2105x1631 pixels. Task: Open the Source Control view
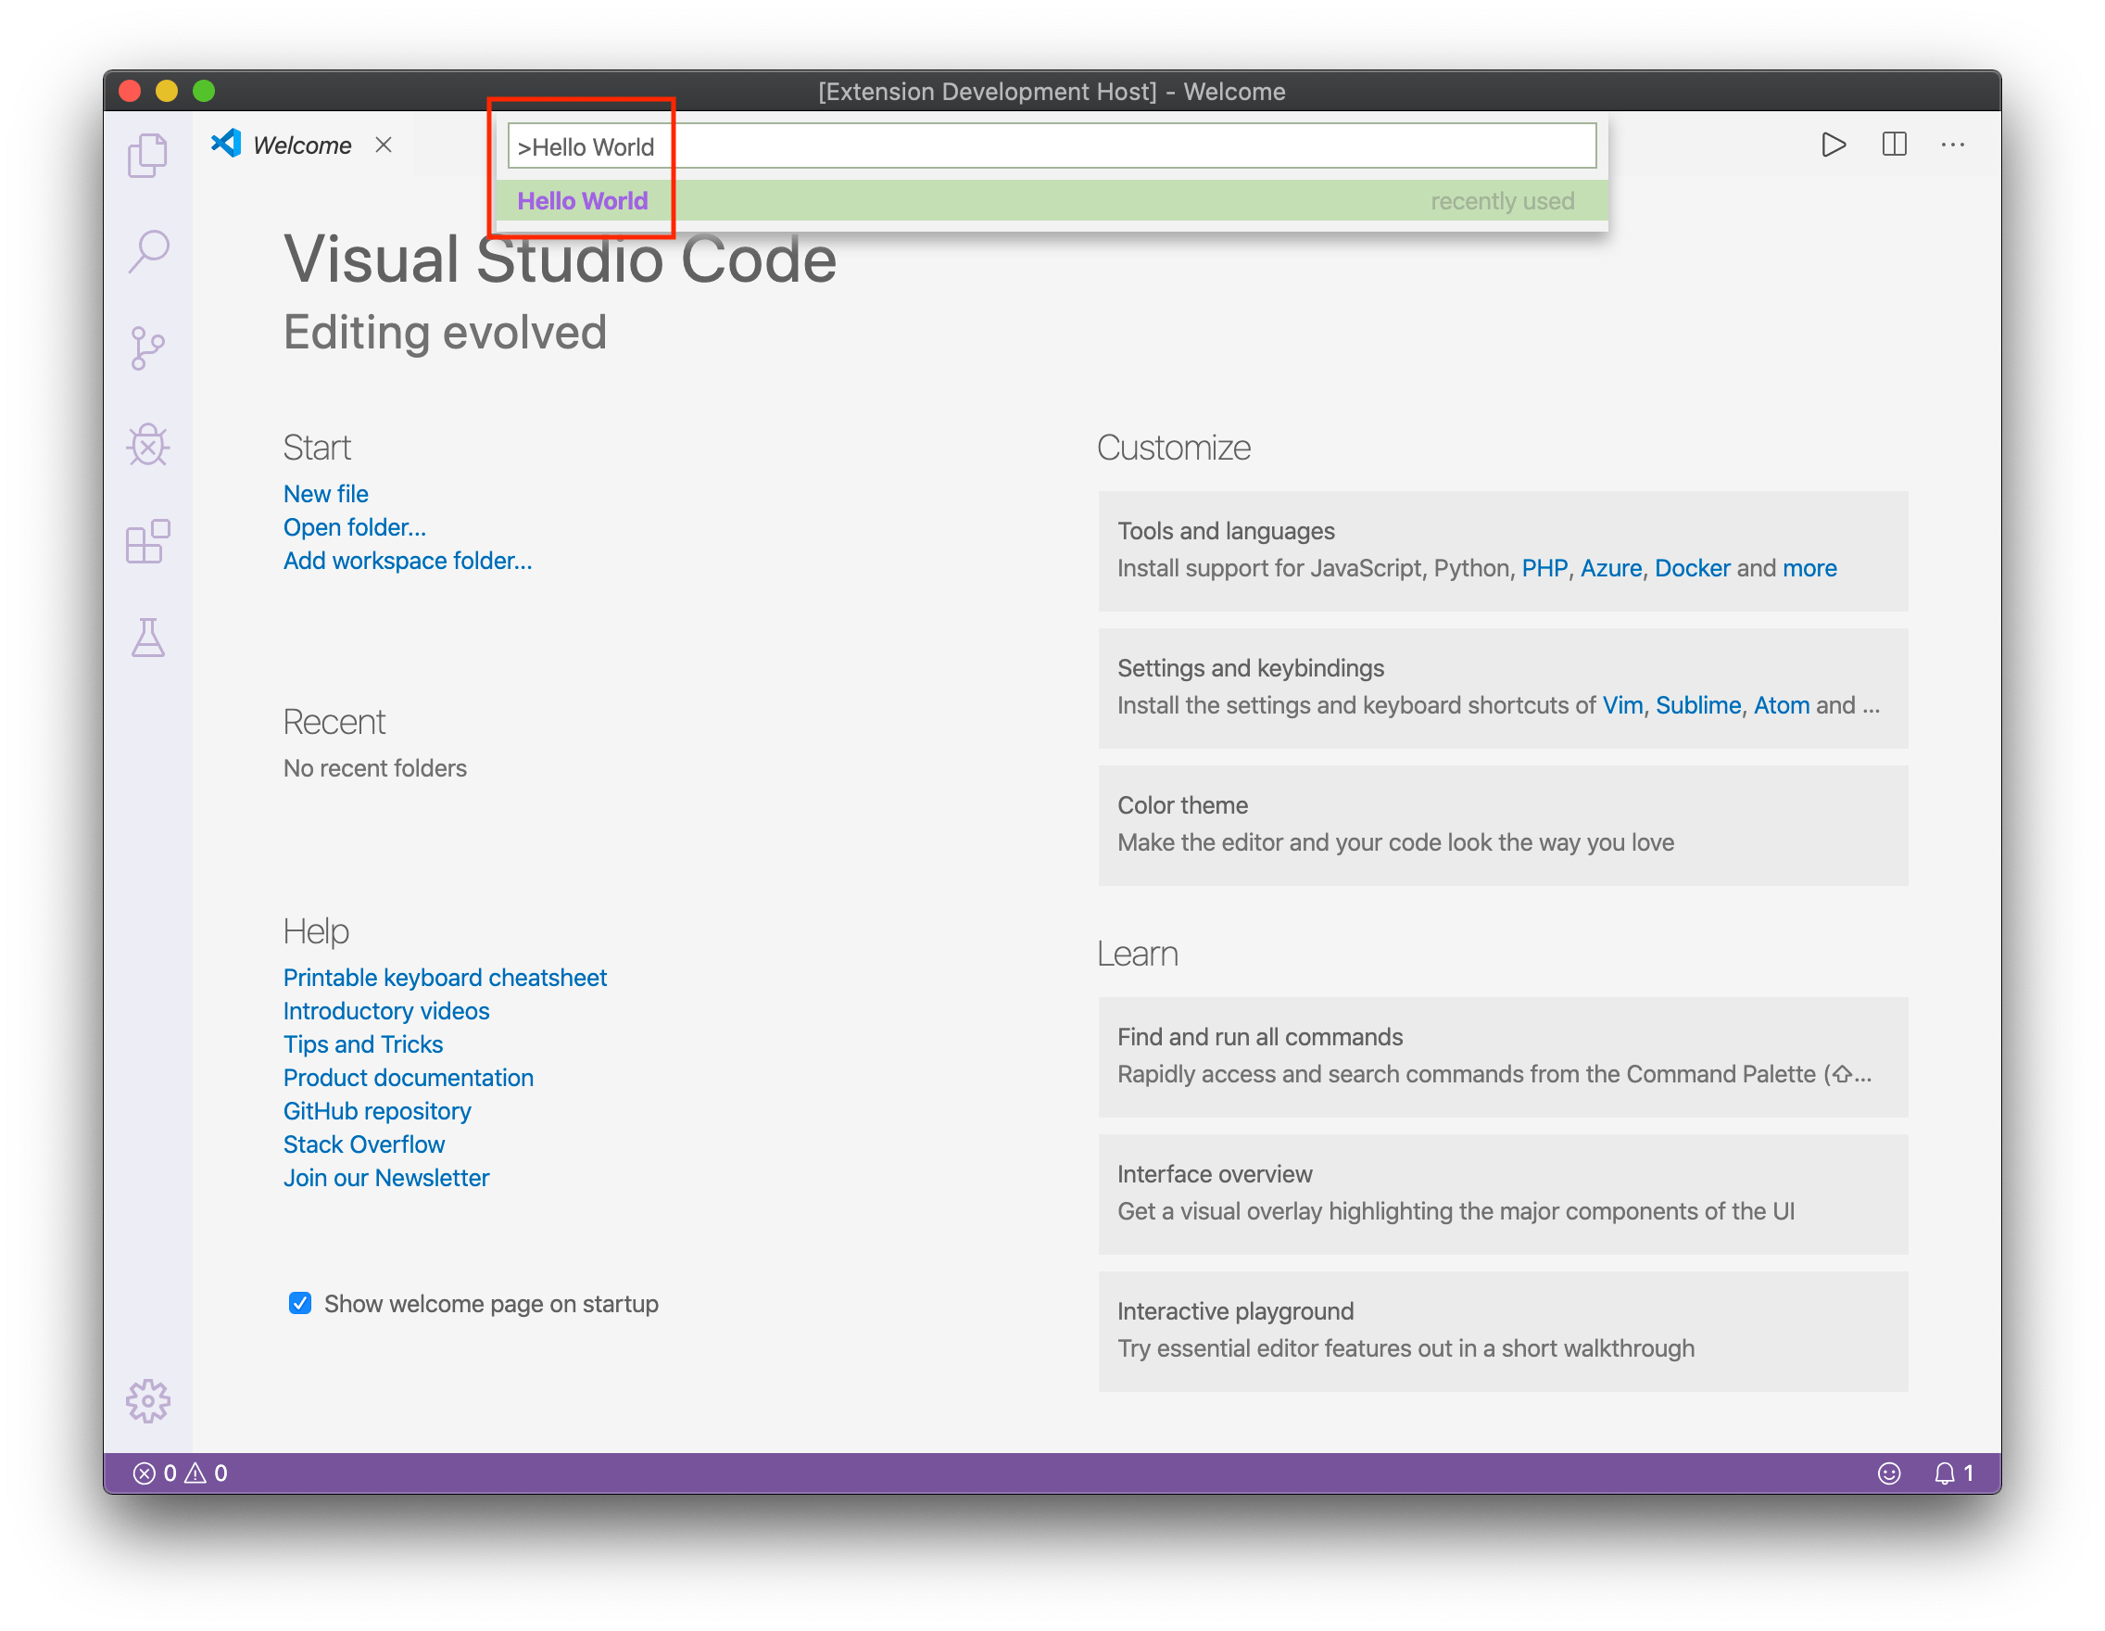149,347
